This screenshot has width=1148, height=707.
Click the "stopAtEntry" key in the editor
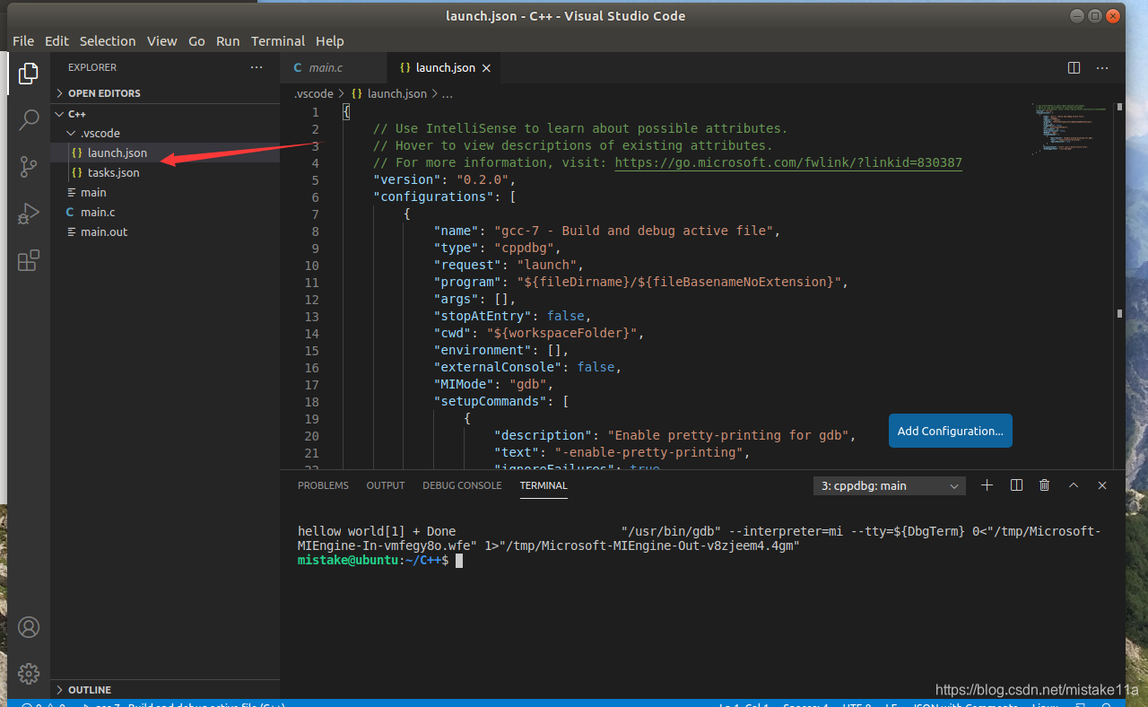point(483,316)
